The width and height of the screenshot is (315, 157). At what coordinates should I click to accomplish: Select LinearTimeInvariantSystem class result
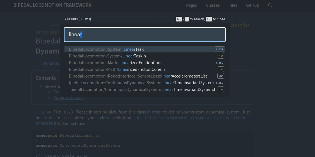coord(145,83)
